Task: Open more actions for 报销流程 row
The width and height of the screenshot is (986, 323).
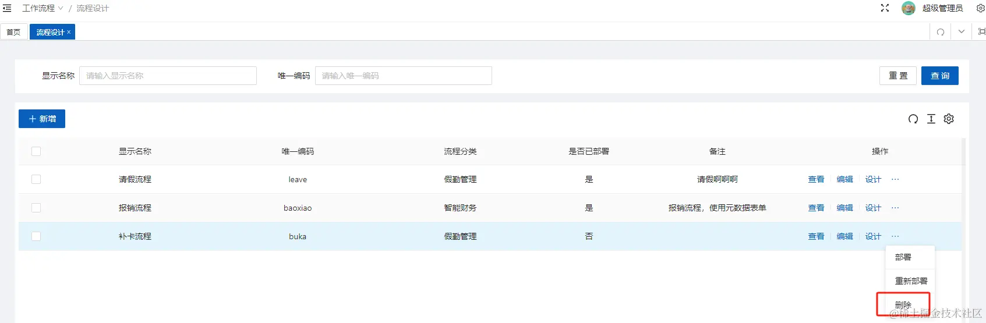Action: click(x=895, y=208)
